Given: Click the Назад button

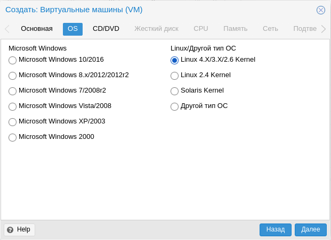Looking at the screenshot, I should pos(276,229).
